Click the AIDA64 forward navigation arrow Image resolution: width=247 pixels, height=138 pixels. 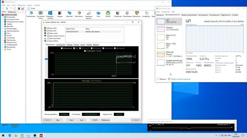click(x=7, y=8)
